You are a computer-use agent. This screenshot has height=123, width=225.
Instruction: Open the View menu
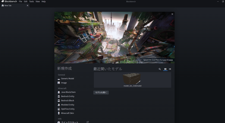tap(37, 1)
